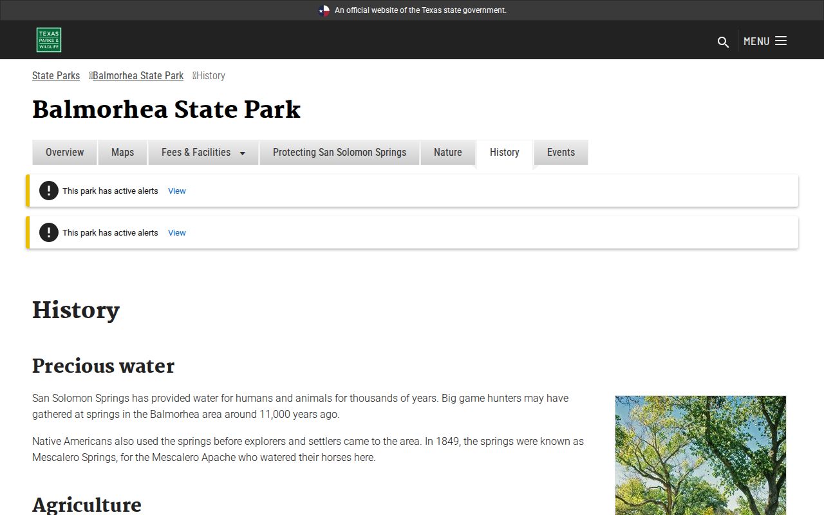
Task: Select the active History tab
Action: tap(504, 152)
